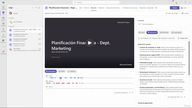Viewport: 192px width, 108px height.
Task: Open the Calendar in the sidebar
Action: 3,24
